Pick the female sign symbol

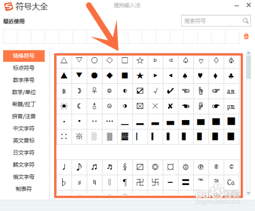coord(94,90)
